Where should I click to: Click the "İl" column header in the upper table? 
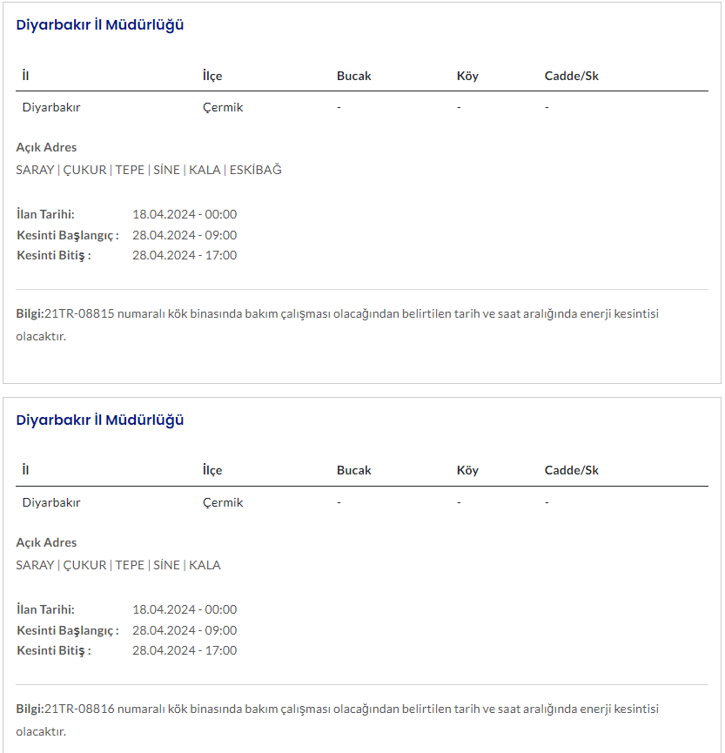point(26,76)
